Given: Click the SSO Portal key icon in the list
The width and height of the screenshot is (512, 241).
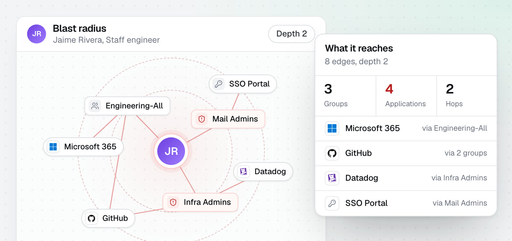Looking at the screenshot, I should tap(332, 203).
